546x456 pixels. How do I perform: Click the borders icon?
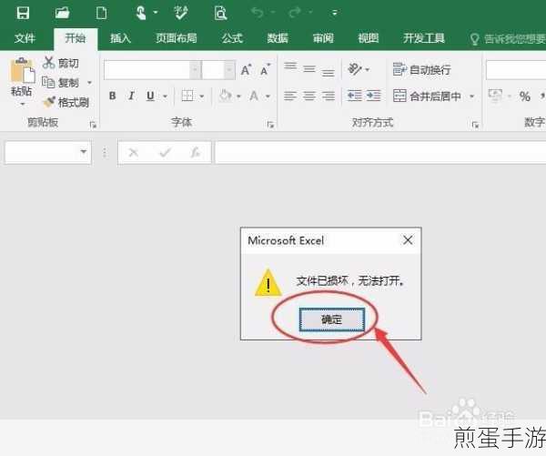tap(187, 96)
